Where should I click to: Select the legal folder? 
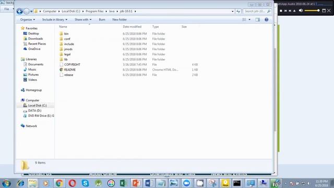click(67, 54)
